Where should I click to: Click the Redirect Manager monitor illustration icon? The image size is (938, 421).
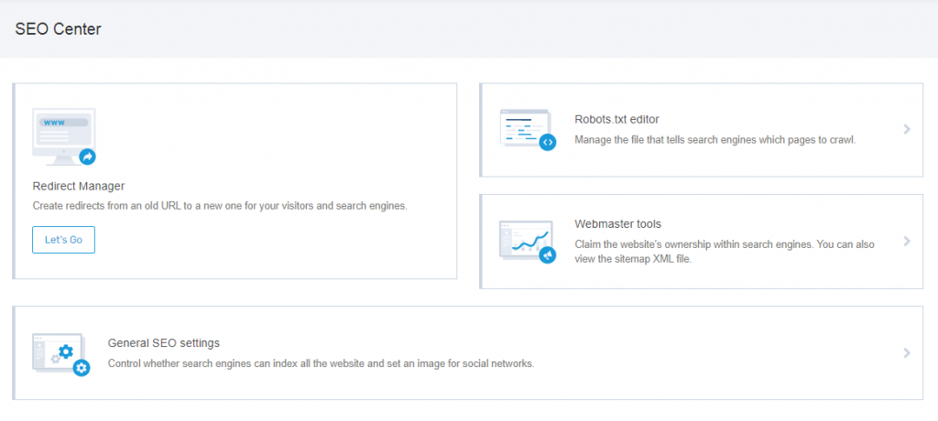click(60, 134)
